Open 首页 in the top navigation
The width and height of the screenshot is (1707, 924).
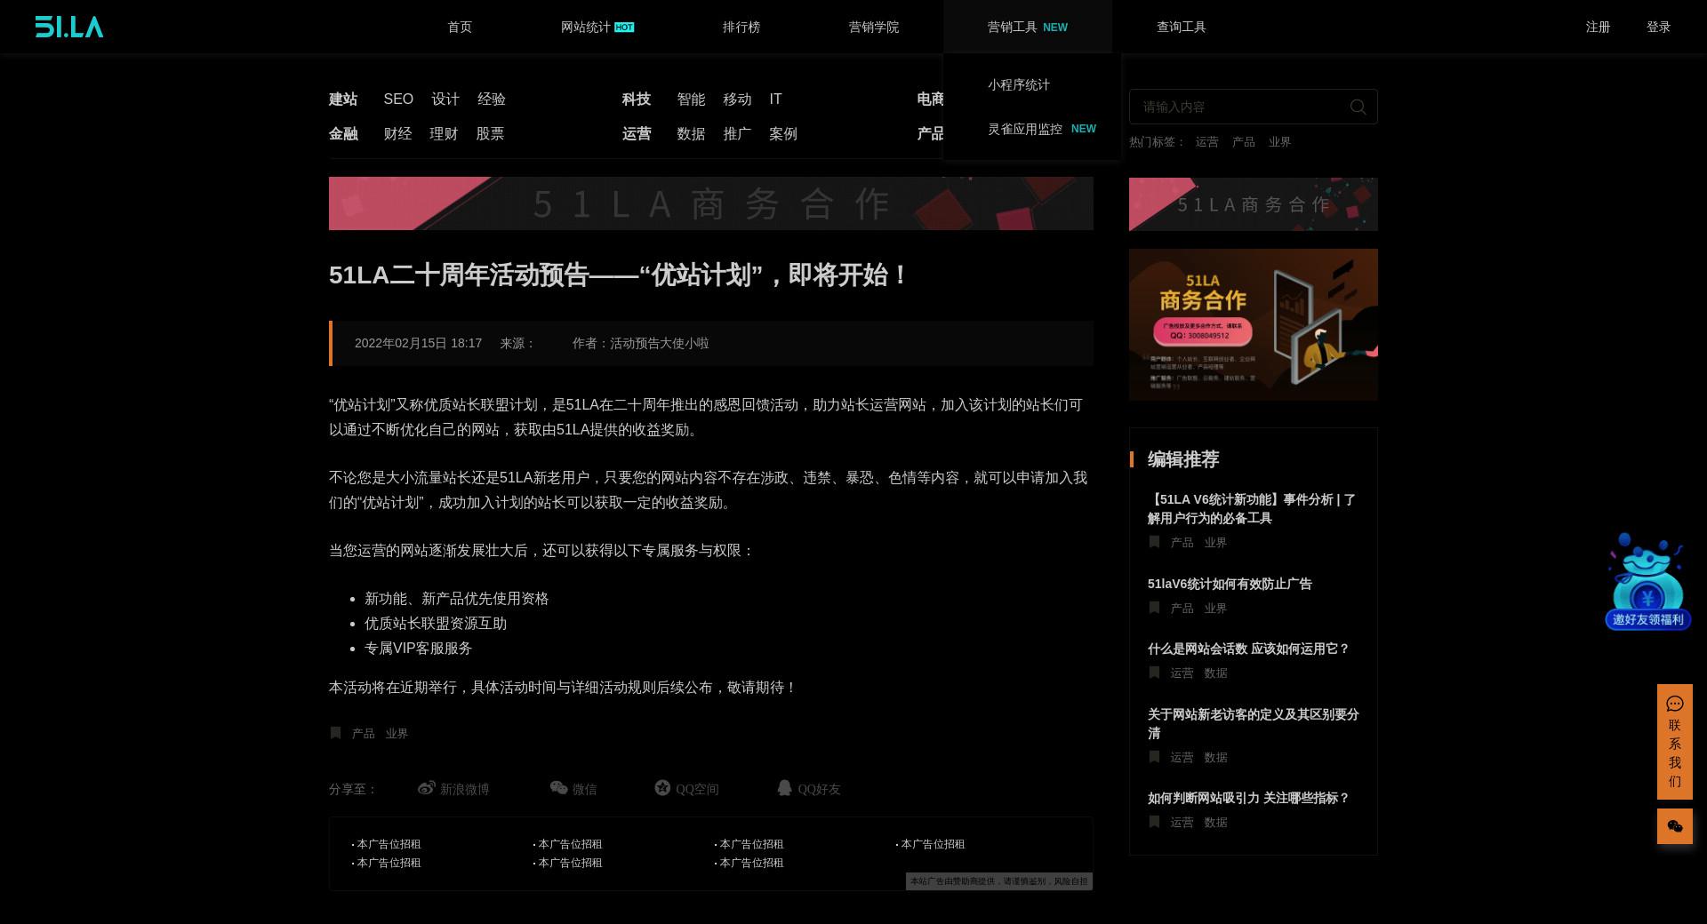point(460,27)
